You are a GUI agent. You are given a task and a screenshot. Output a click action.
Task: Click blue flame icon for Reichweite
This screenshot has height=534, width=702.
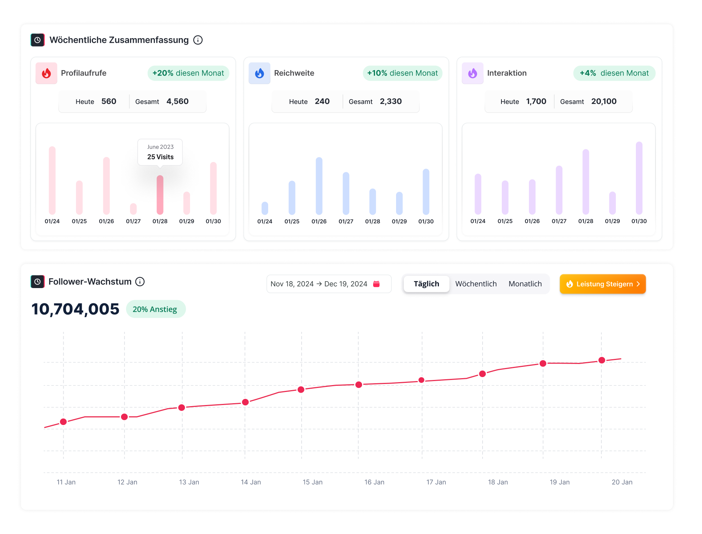tap(259, 73)
